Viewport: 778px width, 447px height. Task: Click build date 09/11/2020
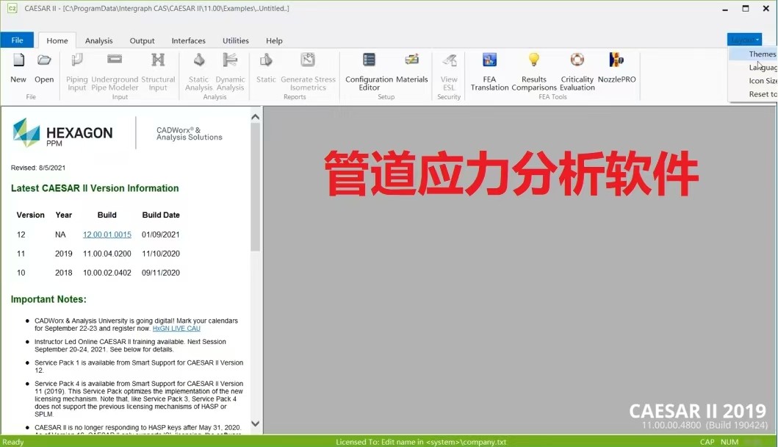coord(161,273)
